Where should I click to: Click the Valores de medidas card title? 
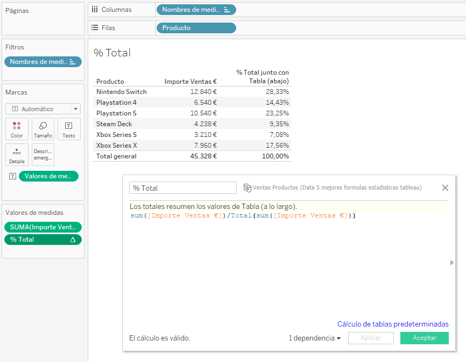click(34, 213)
